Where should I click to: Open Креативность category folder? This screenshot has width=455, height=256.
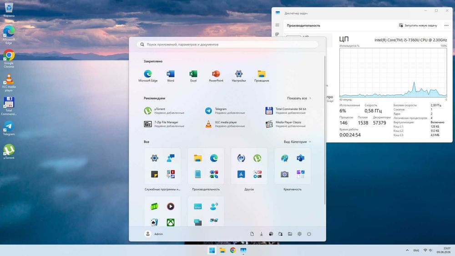click(293, 166)
